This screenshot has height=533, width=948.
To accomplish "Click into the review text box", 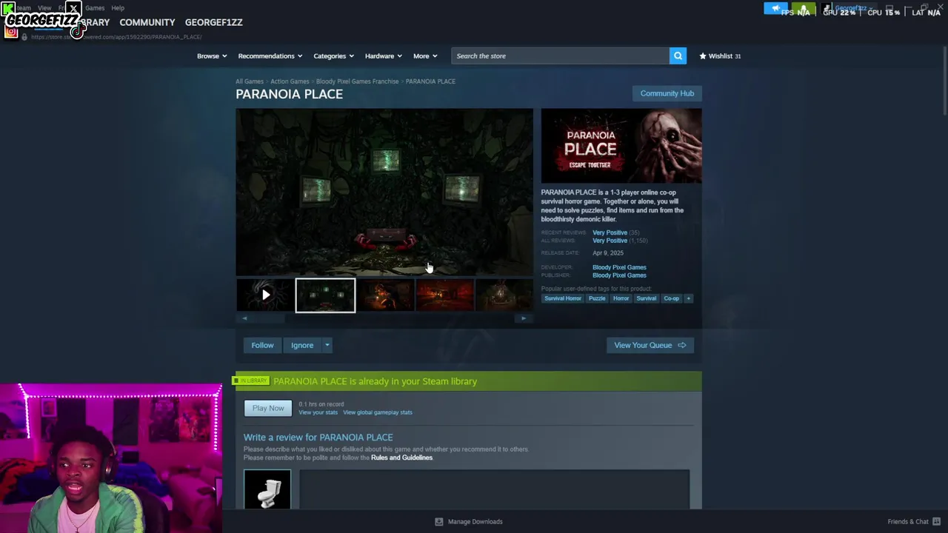I will click(494, 489).
